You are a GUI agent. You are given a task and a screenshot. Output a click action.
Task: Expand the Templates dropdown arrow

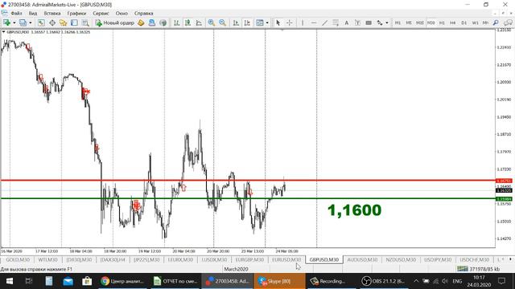[267, 22]
